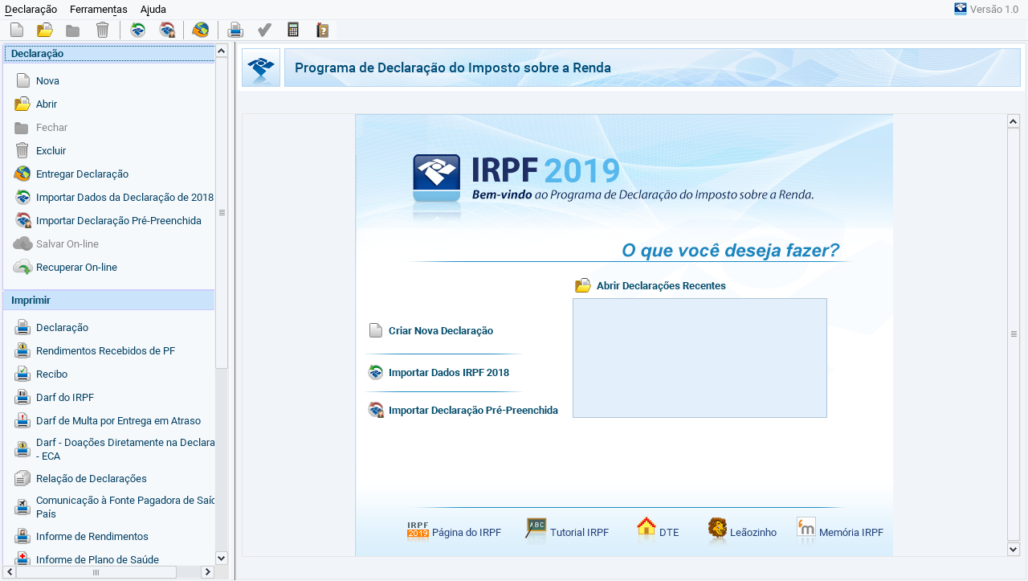The height and width of the screenshot is (581, 1028).
Task: Click the globe deliver-declaration toolbar icon
Action: (x=201, y=31)
